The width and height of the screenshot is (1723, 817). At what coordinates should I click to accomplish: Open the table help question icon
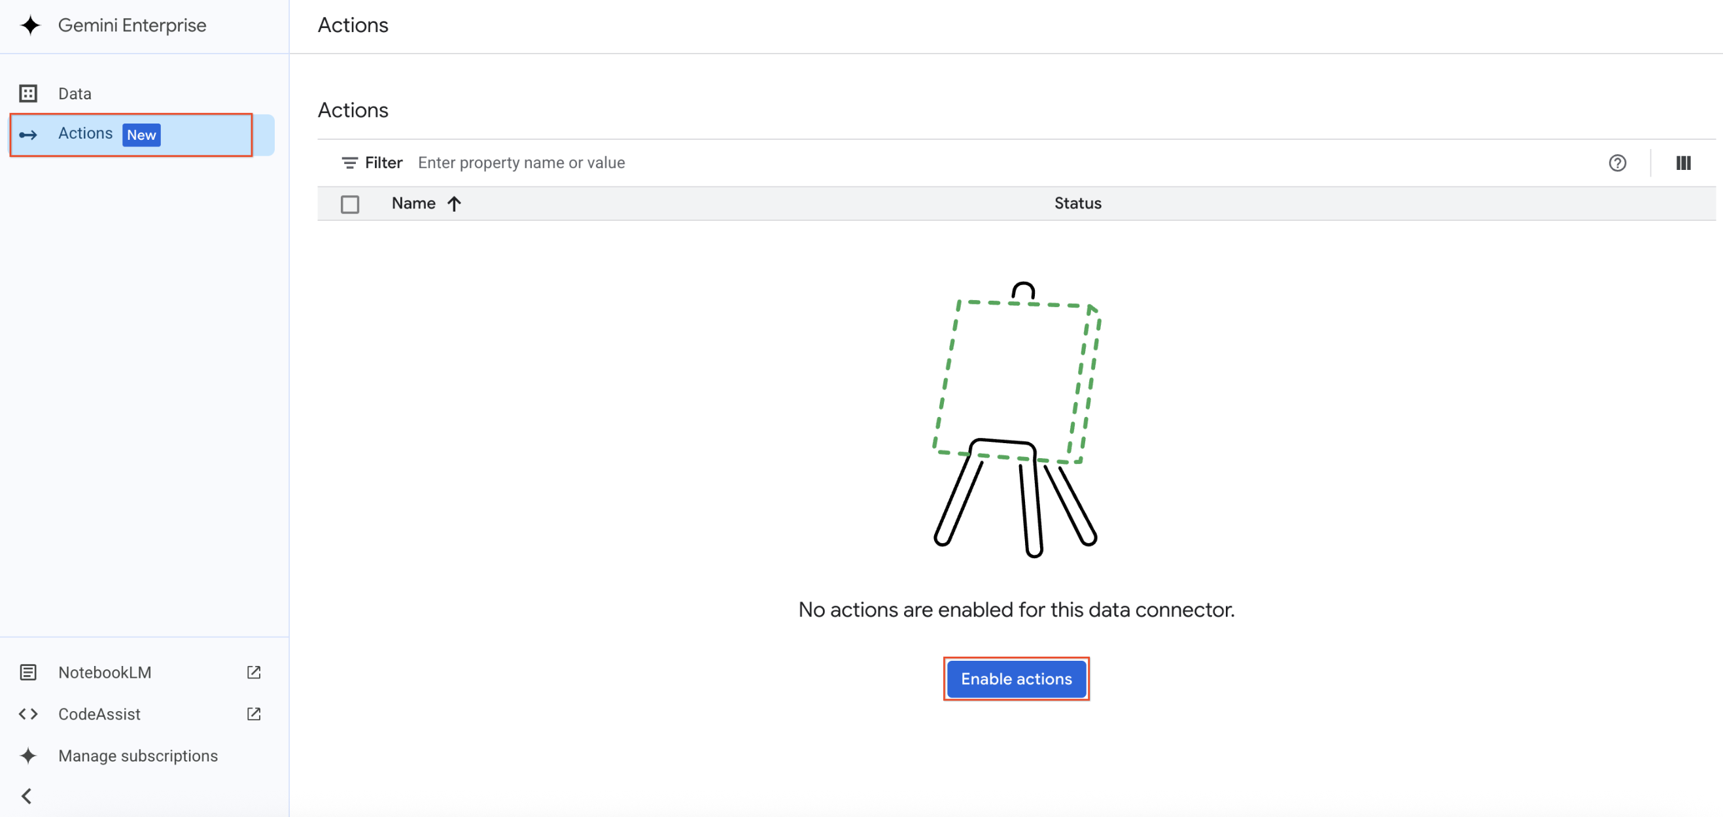pyautogui.click(x=1616, y=163)
